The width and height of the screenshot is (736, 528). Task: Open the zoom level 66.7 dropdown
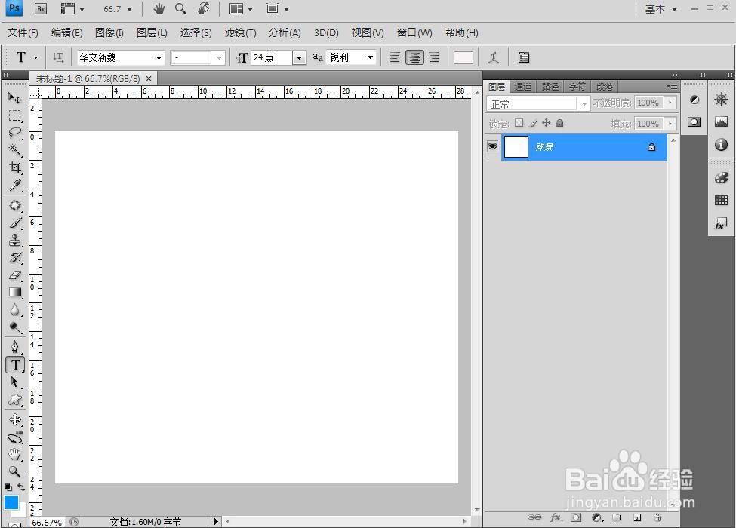point(130,9)
